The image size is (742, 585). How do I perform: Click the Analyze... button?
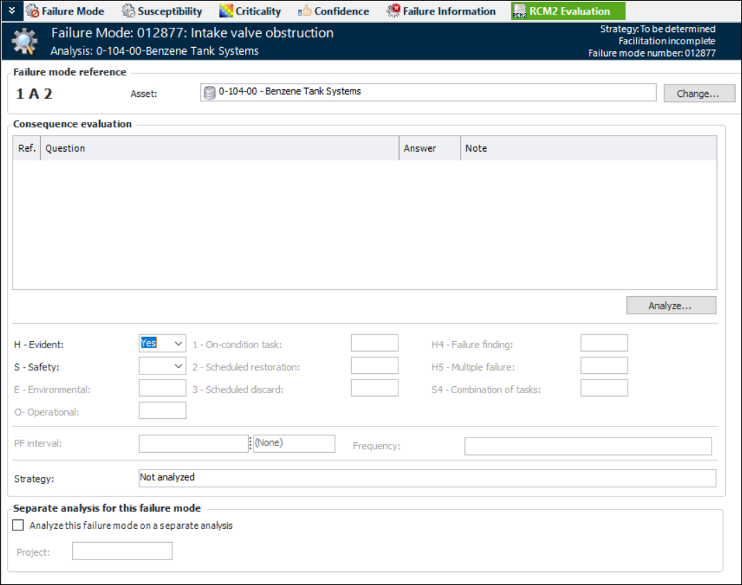click(x=671, y=305)
